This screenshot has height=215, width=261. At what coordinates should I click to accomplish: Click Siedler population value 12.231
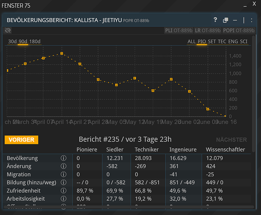(x=115, y=158)
